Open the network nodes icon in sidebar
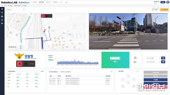 coord(2,12)
